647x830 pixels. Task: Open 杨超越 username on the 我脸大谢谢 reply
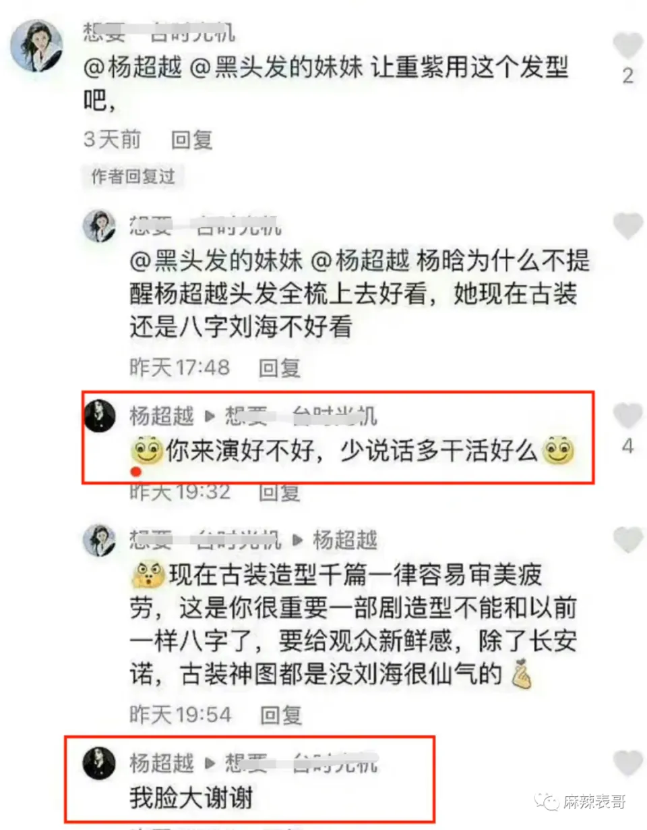[162, 763]
